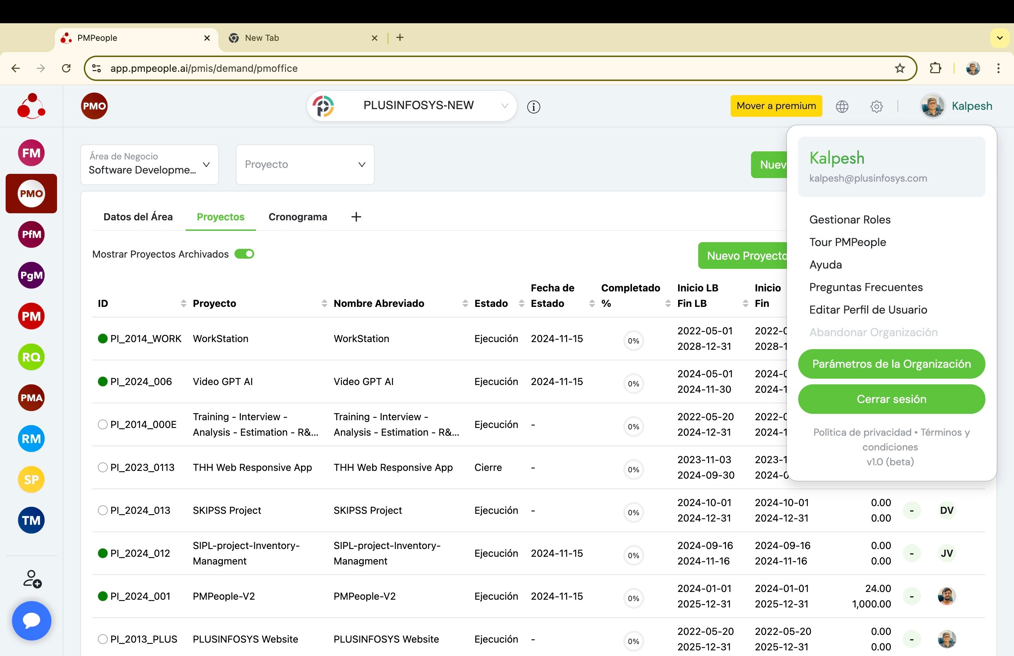Sort table by ID column arrows
The height and width of the screenshot is (656, 1014).
pyautogui.click(x=184, y=303)
